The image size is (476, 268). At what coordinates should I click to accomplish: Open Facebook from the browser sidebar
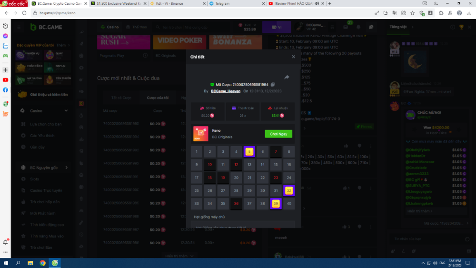[5, 90]
